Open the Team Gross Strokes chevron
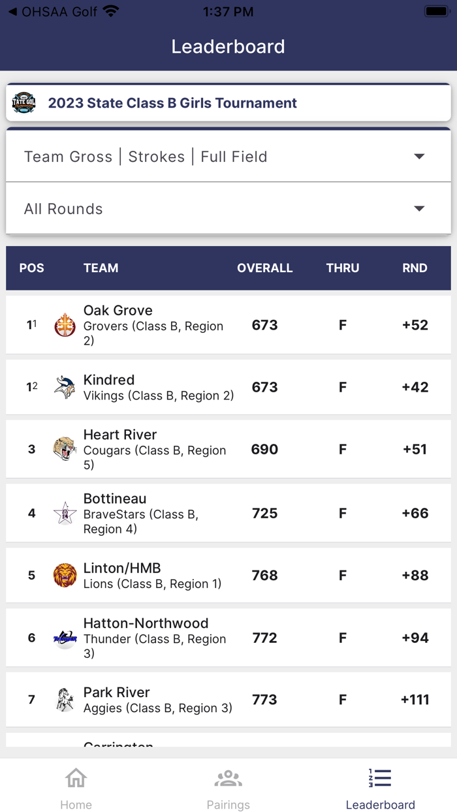 418,157
